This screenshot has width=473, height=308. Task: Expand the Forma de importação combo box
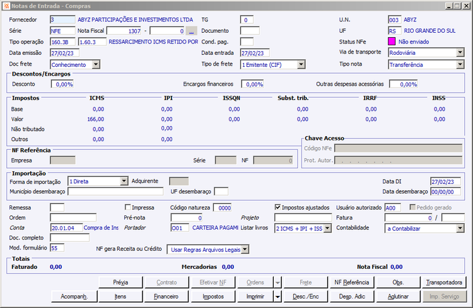coord(124,181)
